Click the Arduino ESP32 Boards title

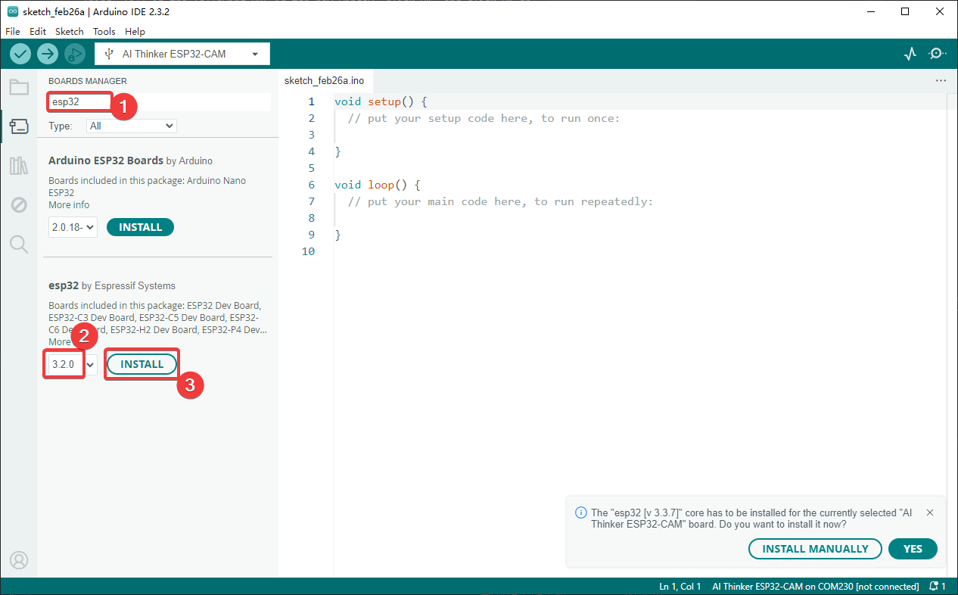pyautogui.click(x=106, y=160)
